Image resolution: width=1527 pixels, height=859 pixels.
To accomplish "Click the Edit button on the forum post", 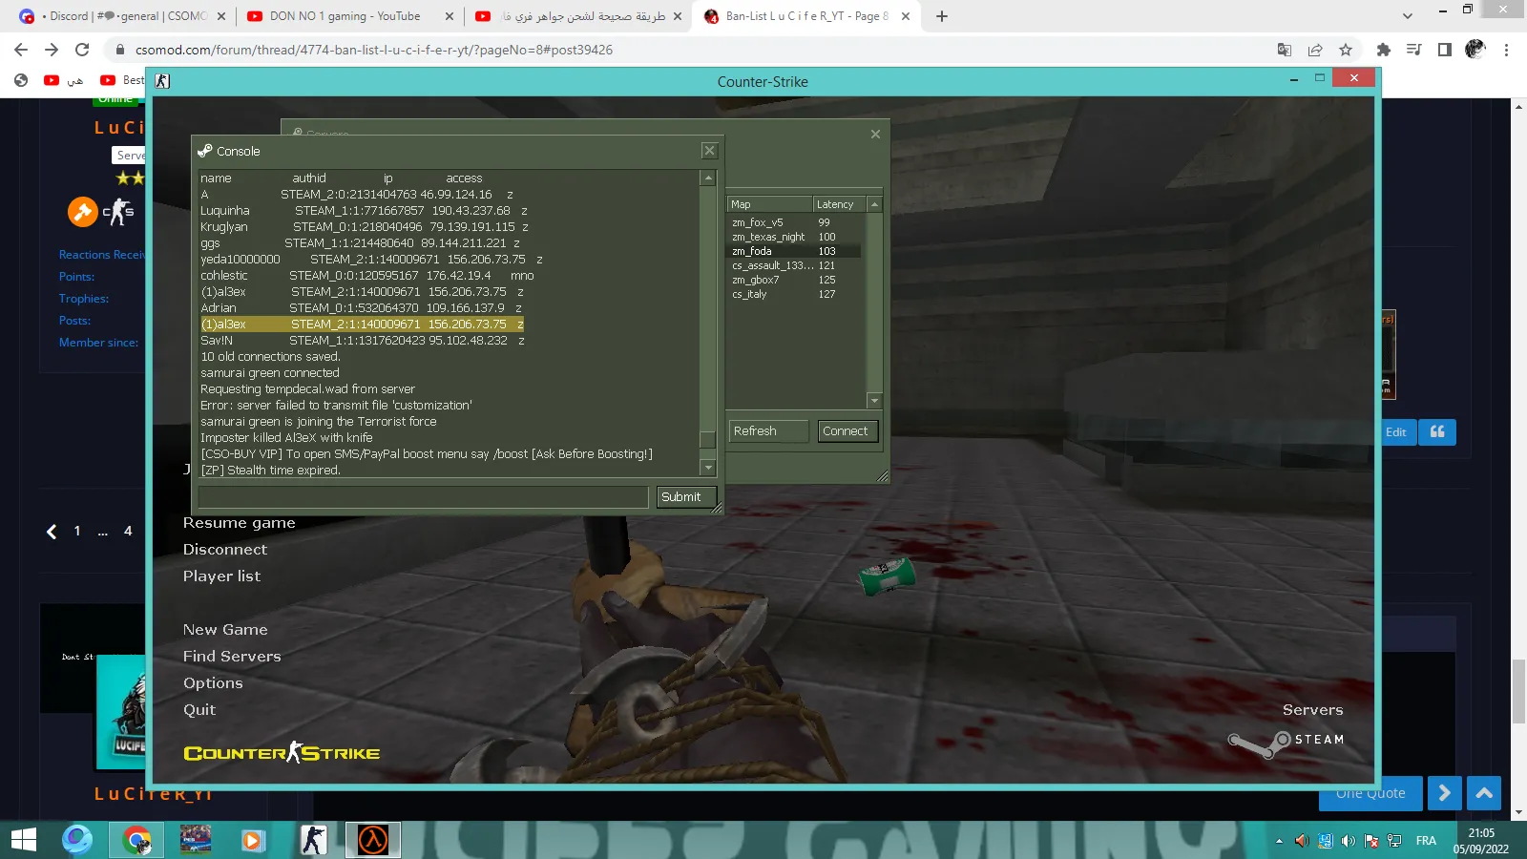I will click(1395, 432).
